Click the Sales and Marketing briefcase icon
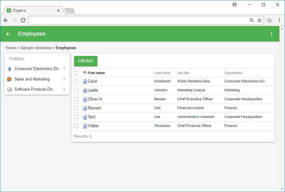285x192 pixels. click(9, 79)
